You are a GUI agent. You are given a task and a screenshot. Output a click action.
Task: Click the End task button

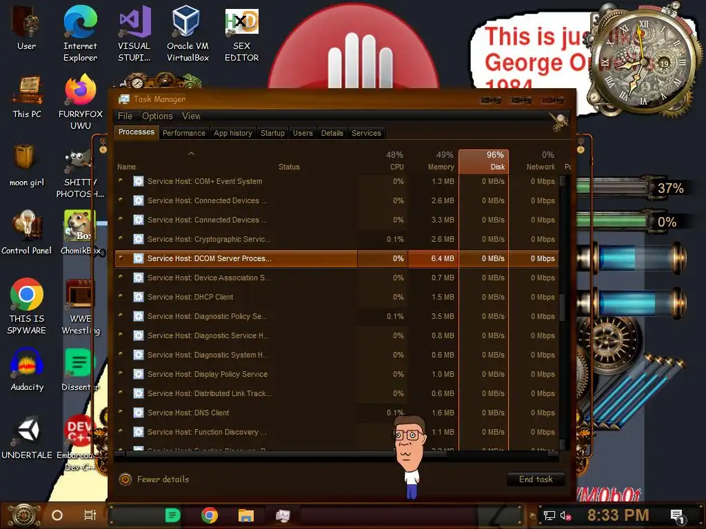[536, 479]
